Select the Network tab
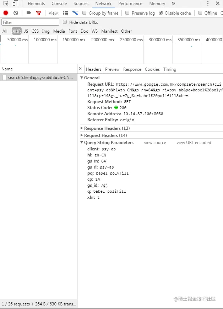The image size is (223, 309). [x=104, y=4]
